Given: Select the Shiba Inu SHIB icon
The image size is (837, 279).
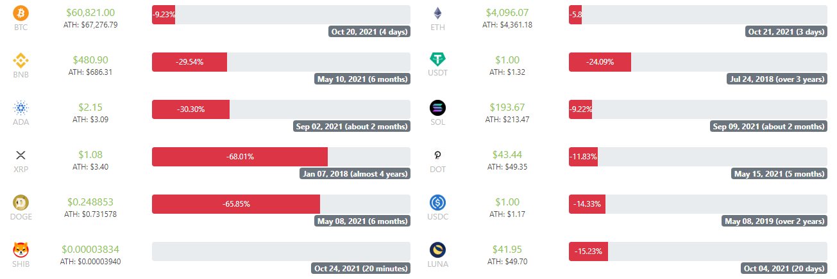Looking at the screenshot, I should (22, 250).
